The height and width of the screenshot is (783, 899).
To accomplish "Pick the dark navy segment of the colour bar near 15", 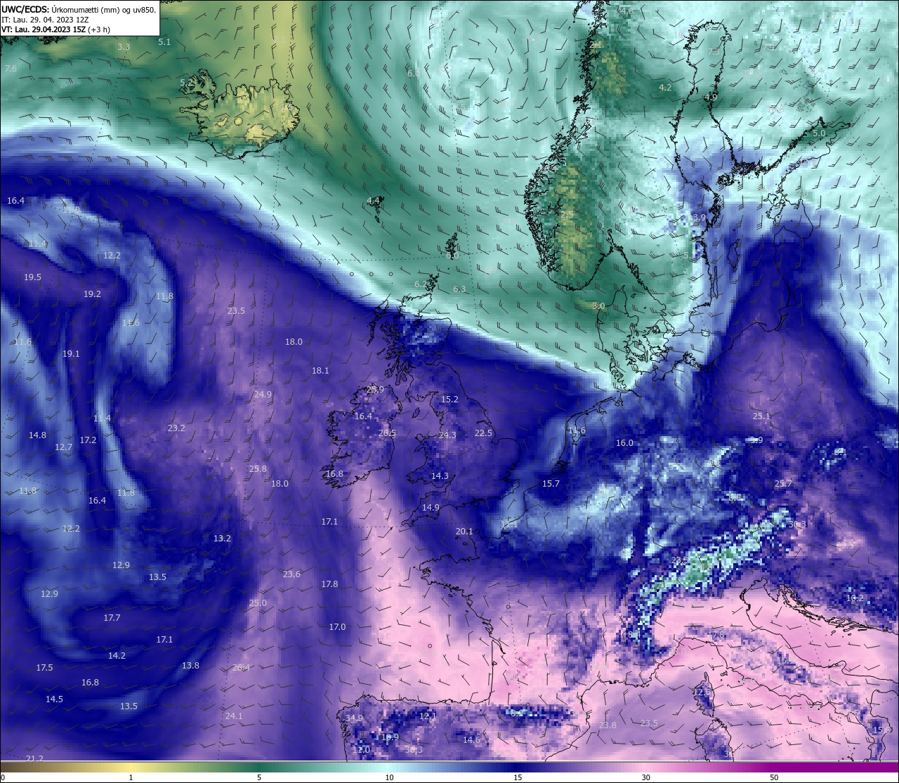I will pos(518,766).
